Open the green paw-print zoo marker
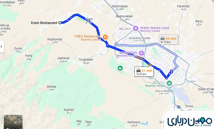This screenshot has width=214, height=129. click(x=169, y=83)
